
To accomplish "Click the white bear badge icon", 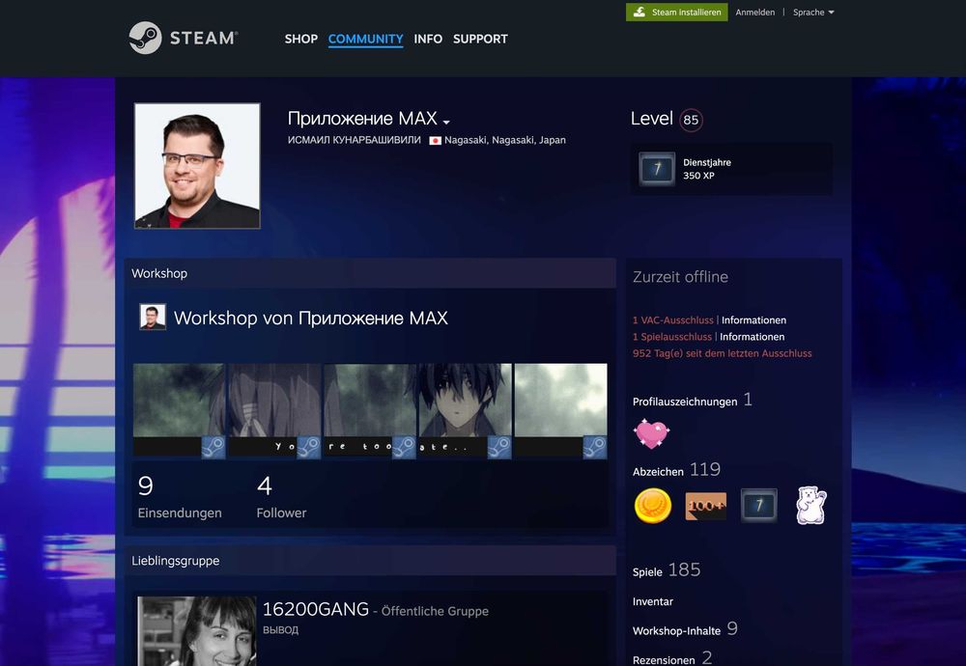I will [x=811, y=506].
